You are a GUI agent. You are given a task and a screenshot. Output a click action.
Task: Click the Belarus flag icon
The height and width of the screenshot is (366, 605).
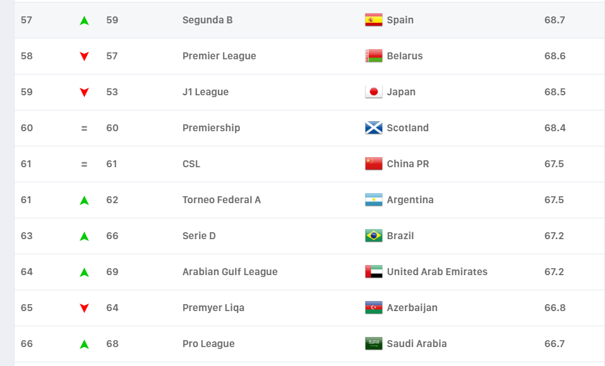click(x=373, y=56)
